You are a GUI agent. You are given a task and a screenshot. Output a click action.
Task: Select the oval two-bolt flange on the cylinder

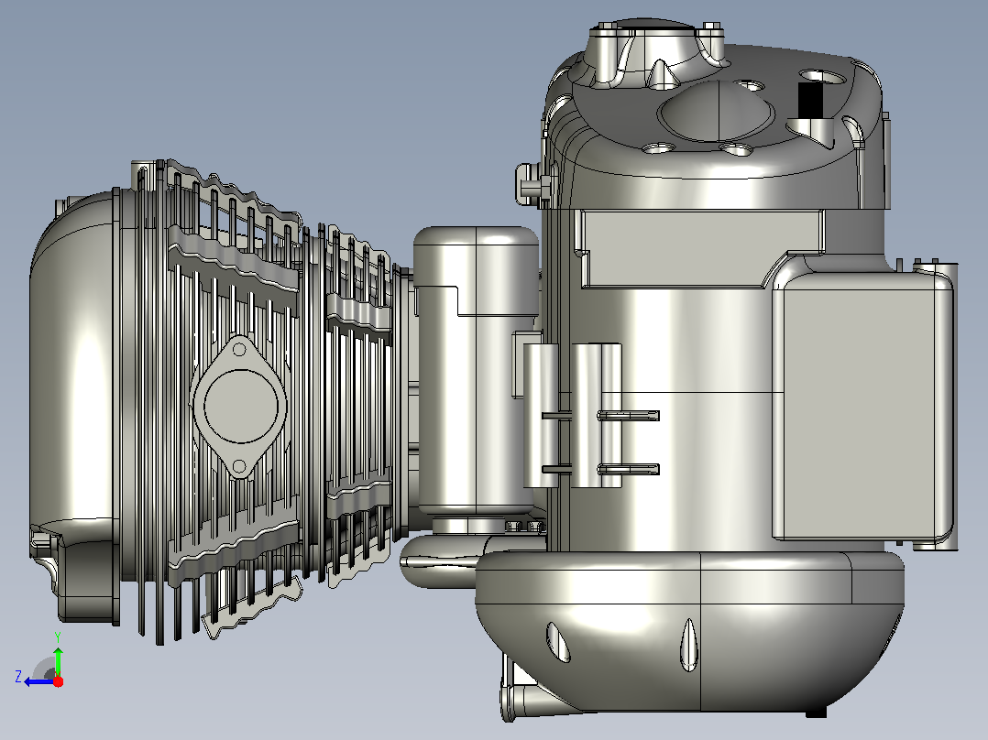(239, 407)
